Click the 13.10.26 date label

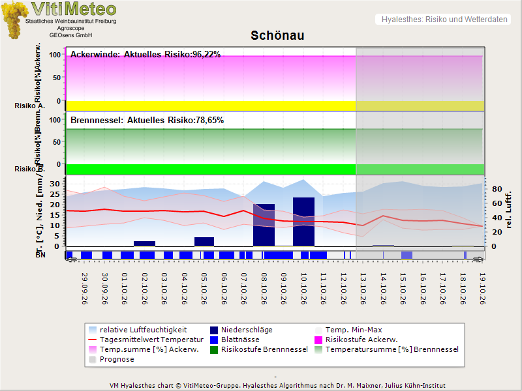click(363, 289)
